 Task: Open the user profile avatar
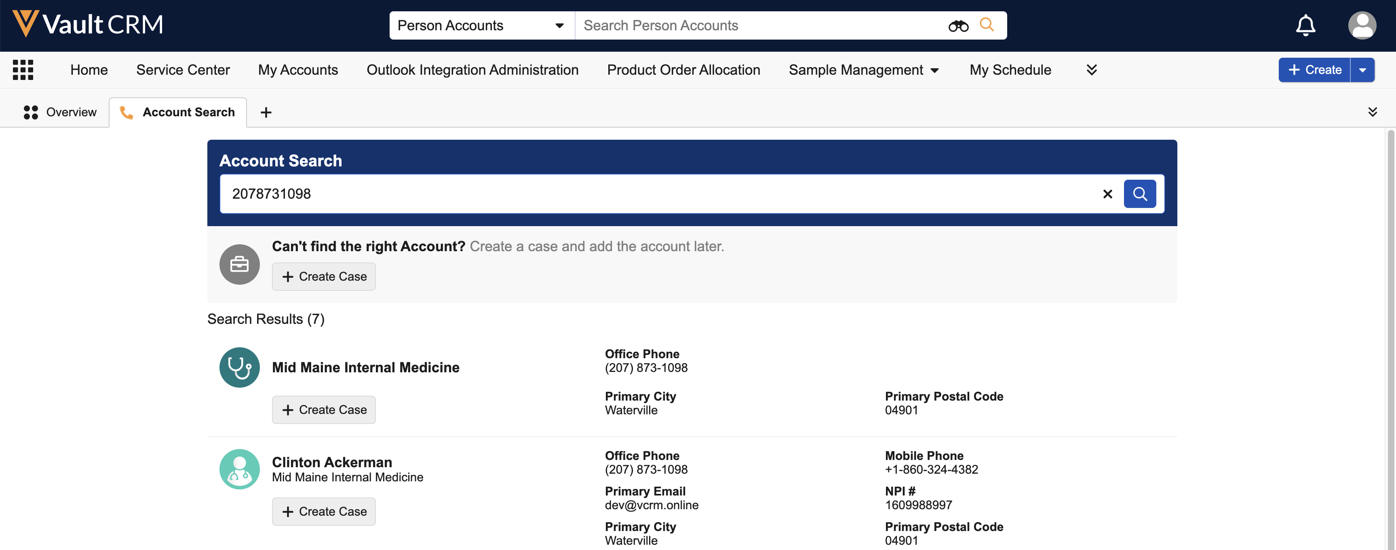pos(1361,25)
